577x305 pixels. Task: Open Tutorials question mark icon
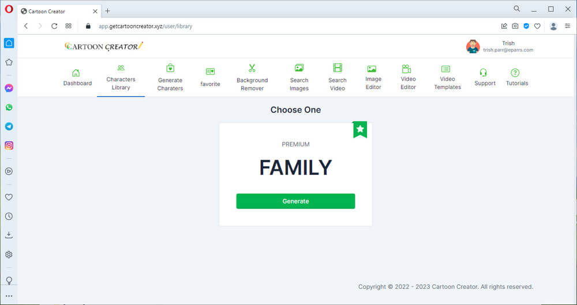point(515,73)
